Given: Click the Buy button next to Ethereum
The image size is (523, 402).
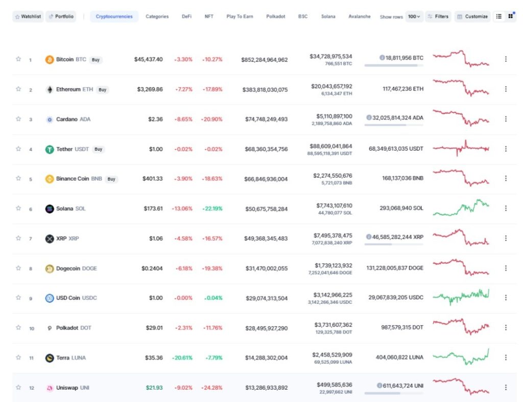Looking at the screenshot, I should pyautogui.click(x=102, y=90).
